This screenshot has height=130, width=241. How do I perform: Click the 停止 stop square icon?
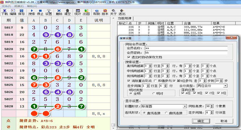[40, 12]
